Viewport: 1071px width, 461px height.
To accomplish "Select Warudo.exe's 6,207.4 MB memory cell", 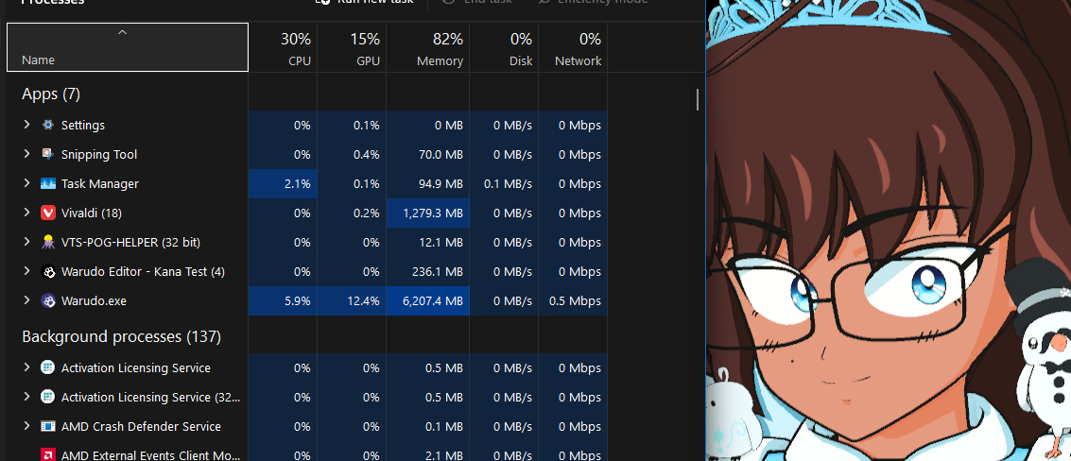I will click(428, 301).
